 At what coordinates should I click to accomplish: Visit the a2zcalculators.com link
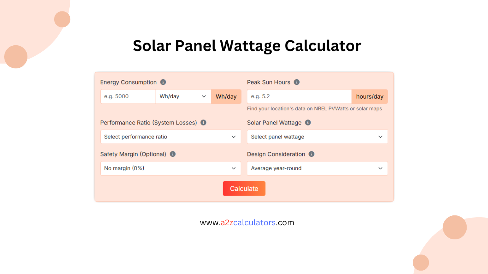[247, 223]
